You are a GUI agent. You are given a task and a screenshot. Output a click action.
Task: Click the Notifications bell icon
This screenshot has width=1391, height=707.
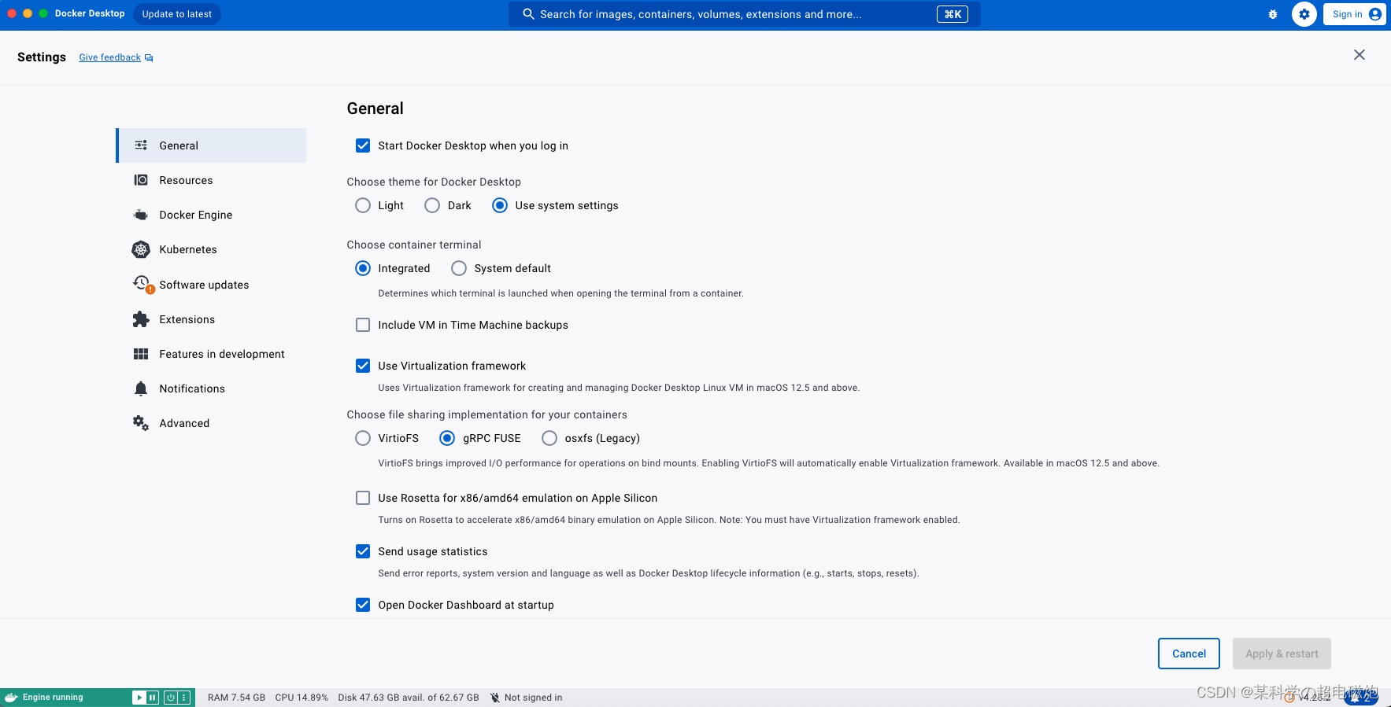point(141,388)
